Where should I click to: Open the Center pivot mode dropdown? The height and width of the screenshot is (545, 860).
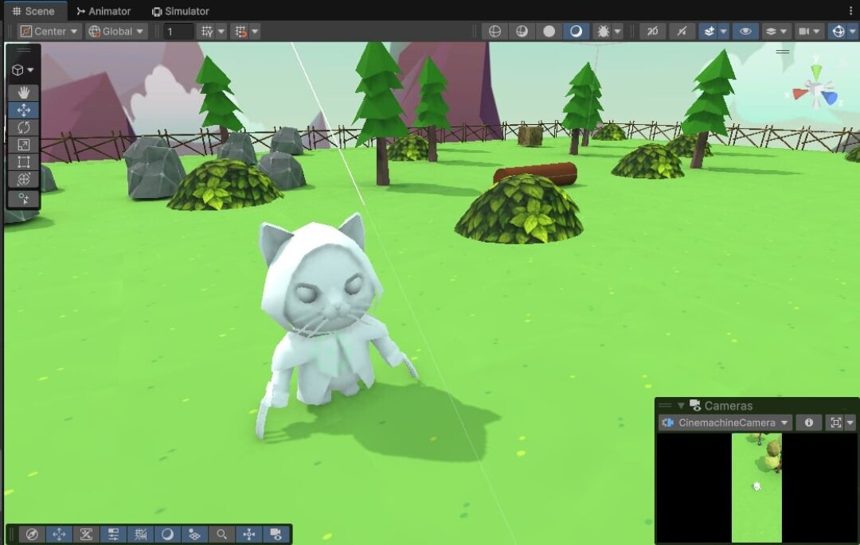(49, 31)
